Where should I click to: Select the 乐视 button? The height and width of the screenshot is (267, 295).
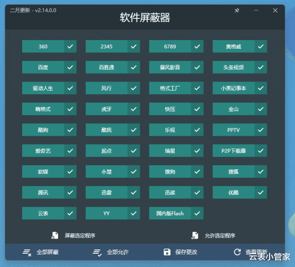[x=170, y=130]
